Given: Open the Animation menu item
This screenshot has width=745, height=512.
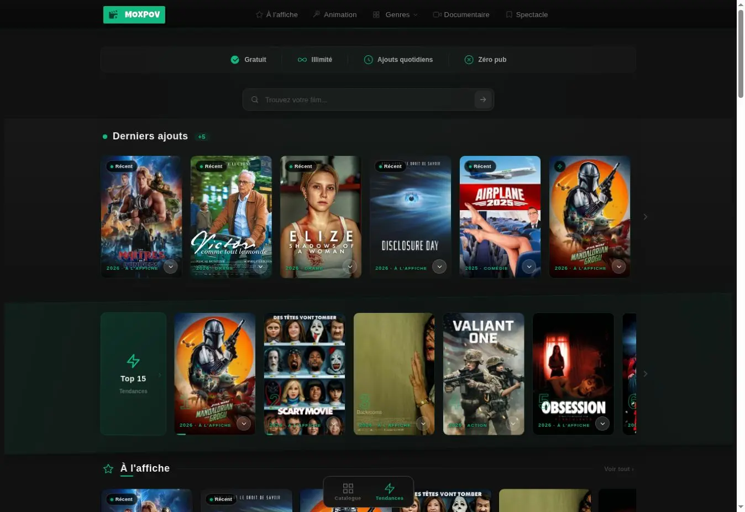Looking at the screenshot, I should point(335,15).
